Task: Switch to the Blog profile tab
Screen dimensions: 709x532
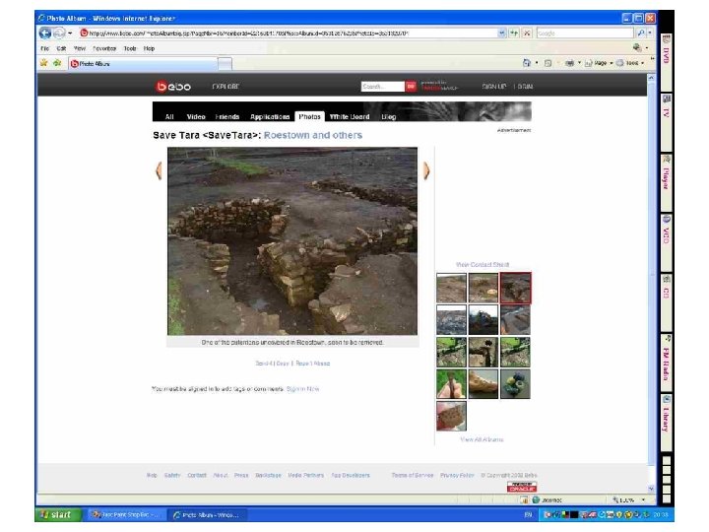Action: [388, 116]
